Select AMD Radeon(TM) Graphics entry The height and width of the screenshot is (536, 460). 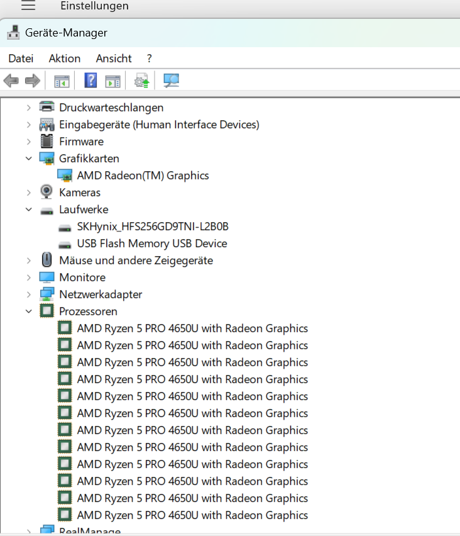pos(143,176)
